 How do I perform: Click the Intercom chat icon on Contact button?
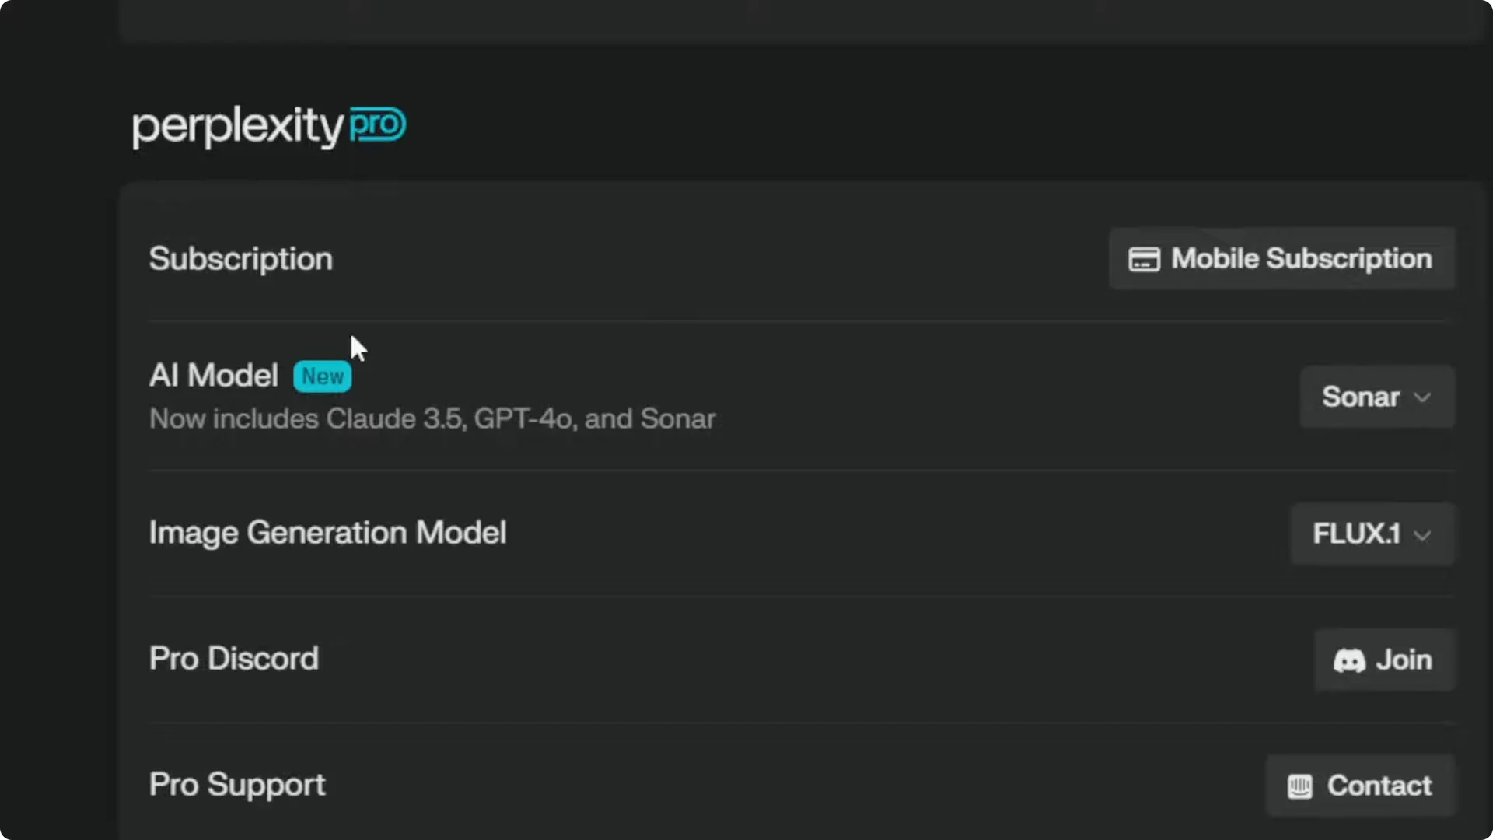coord(1299,786)
